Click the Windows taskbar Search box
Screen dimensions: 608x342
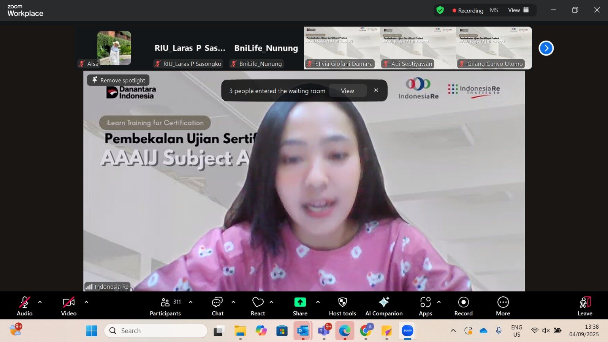pyautogui.click(x=156, y=331)
